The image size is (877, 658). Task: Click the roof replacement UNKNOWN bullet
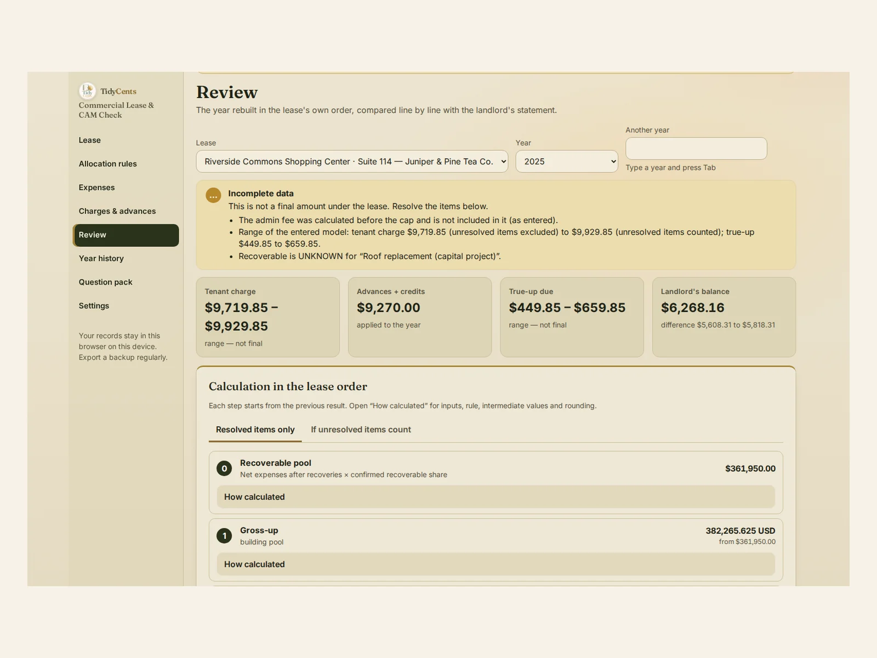369,256
